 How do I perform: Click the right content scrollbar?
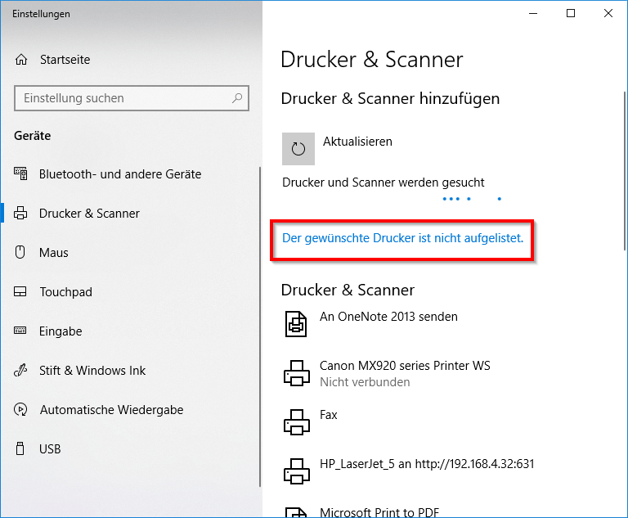pos(625,171)
